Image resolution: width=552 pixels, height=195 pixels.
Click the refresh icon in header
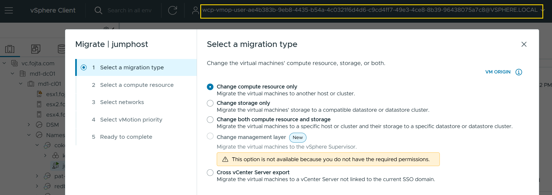pos(173,10)
